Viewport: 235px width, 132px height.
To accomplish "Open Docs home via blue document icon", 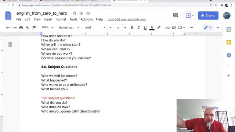I will point(8,15).
